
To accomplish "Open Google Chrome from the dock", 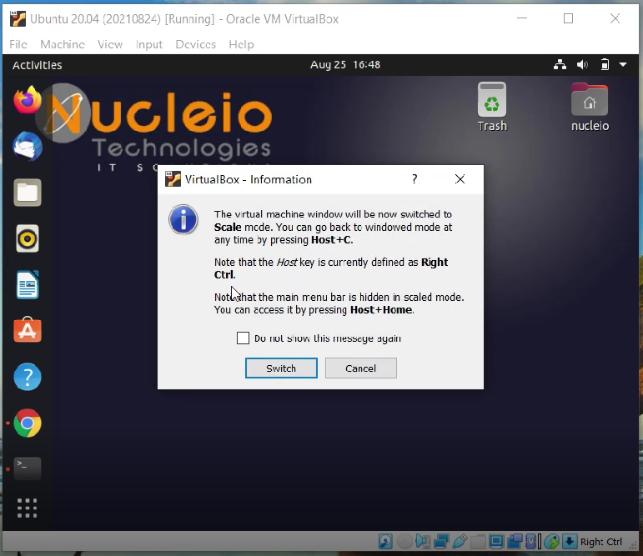I will (x=27, y=423).
